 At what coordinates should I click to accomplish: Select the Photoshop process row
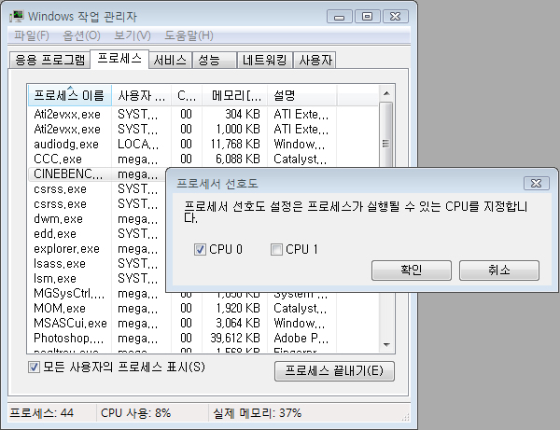[203, 339]
